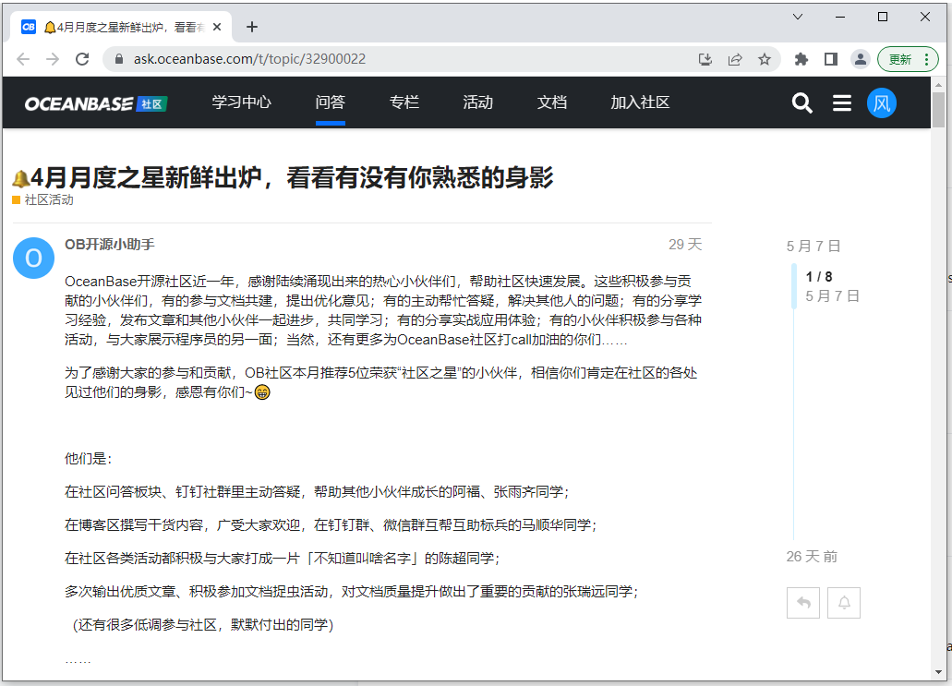Click the timeline start date 5月7日
This screenshot has height=686, width=952.
tap(813, 246)
